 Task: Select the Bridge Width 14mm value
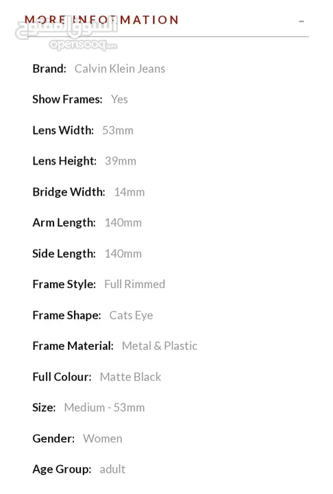coord(129,192)
